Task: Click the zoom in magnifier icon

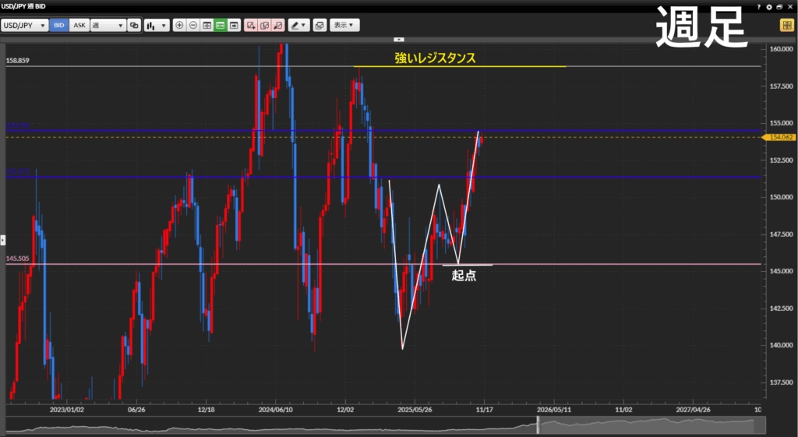Action: point(179,25)
